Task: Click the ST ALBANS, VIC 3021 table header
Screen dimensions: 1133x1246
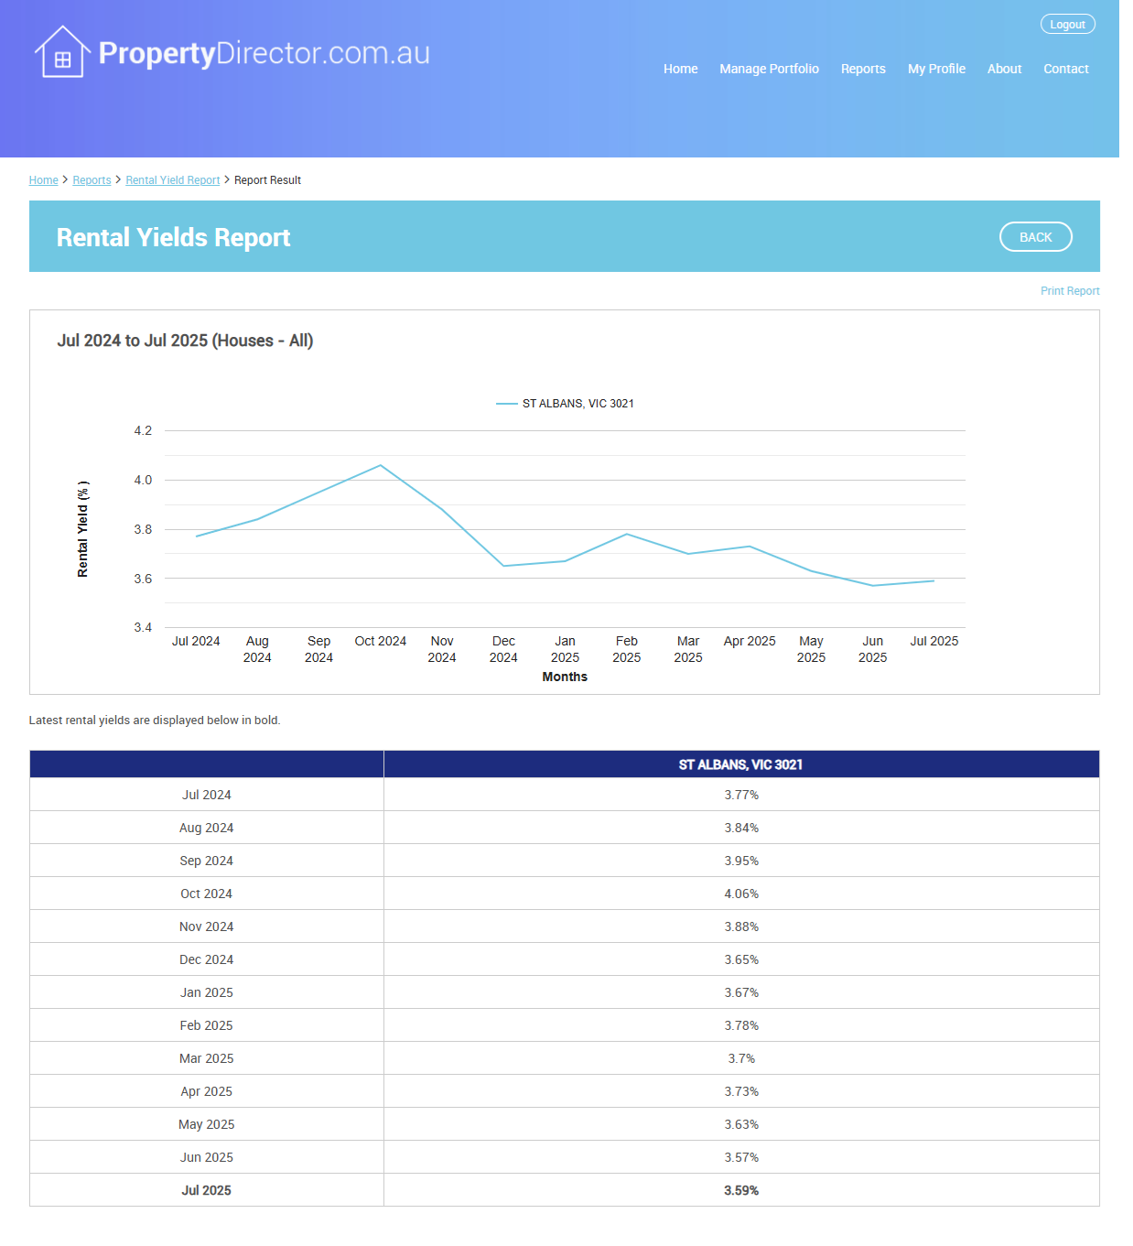Action: pyautogui.click(x=740, y=764)
